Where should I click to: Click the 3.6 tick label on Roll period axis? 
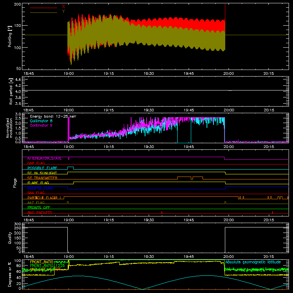coord(18,103)
